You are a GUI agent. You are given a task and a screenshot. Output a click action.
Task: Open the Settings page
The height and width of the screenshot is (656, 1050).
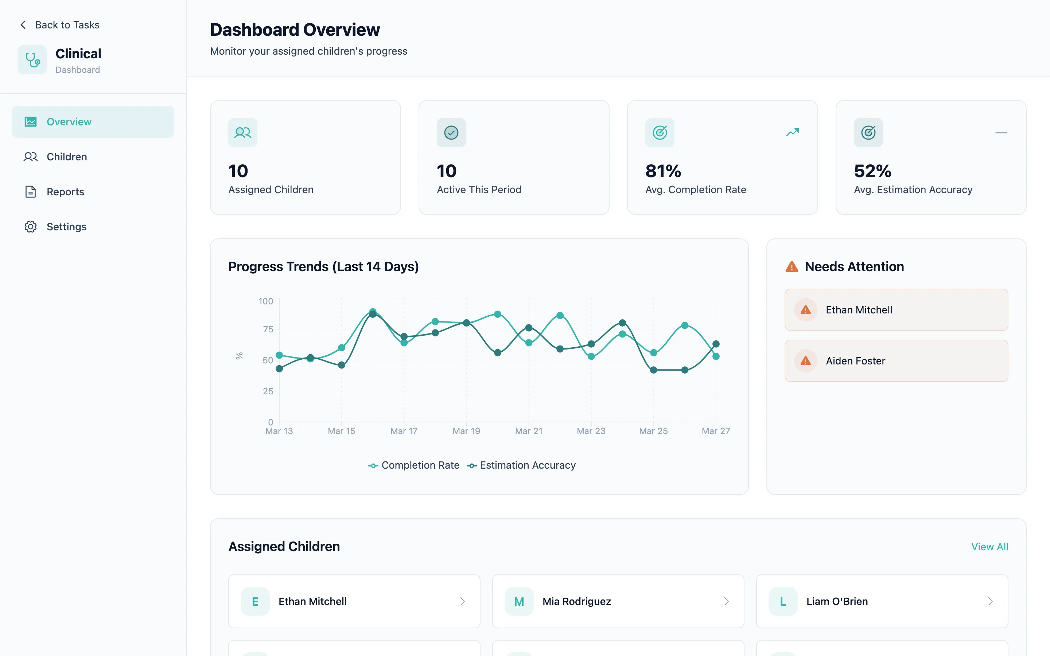coord(93,226)
